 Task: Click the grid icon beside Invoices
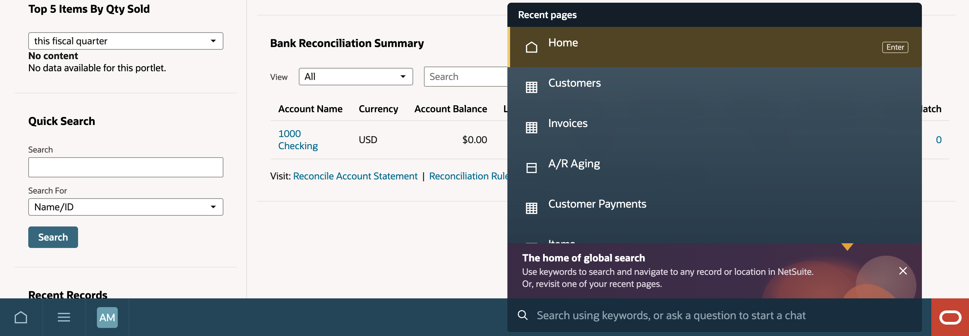[531, 127]
